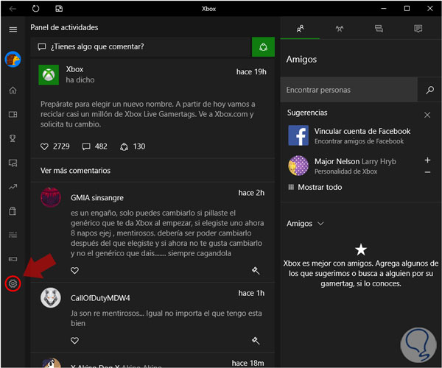Go back with the title bar arrow
This screenshot has width=442, height=368.
tap(13, 9)
